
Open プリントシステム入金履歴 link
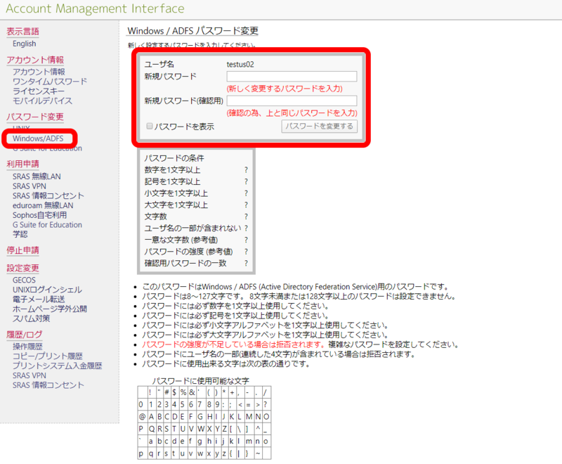pyautogui.click(x=58, y=366)
